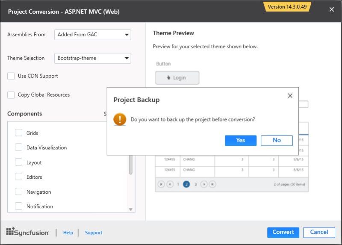Tick Copy Global Resources checkbox
Screen dimensions: 342x245
click(x=11, y=95)
